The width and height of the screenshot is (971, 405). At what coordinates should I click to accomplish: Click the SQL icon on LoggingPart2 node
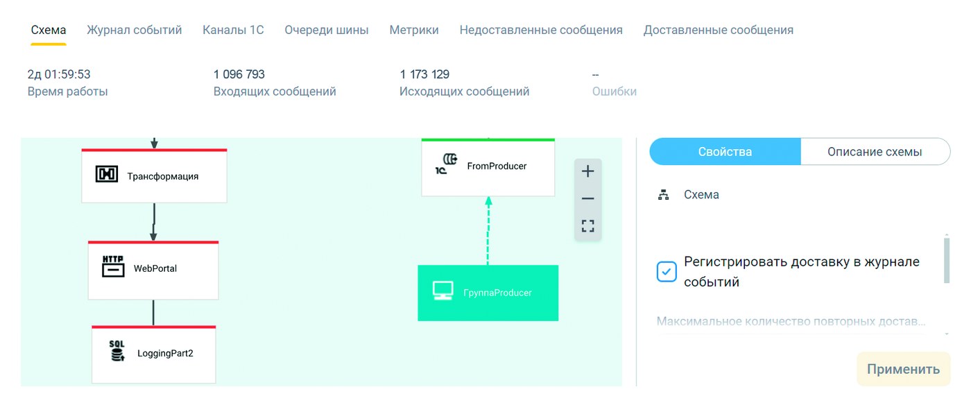point(117,352)
